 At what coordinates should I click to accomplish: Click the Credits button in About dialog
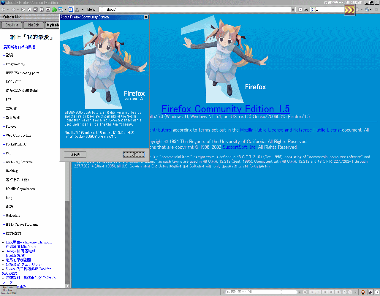[75, 154]
